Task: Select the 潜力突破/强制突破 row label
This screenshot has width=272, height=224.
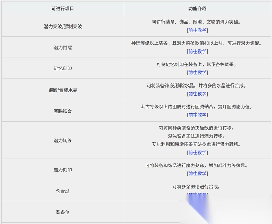Action: tap(63, 26)
